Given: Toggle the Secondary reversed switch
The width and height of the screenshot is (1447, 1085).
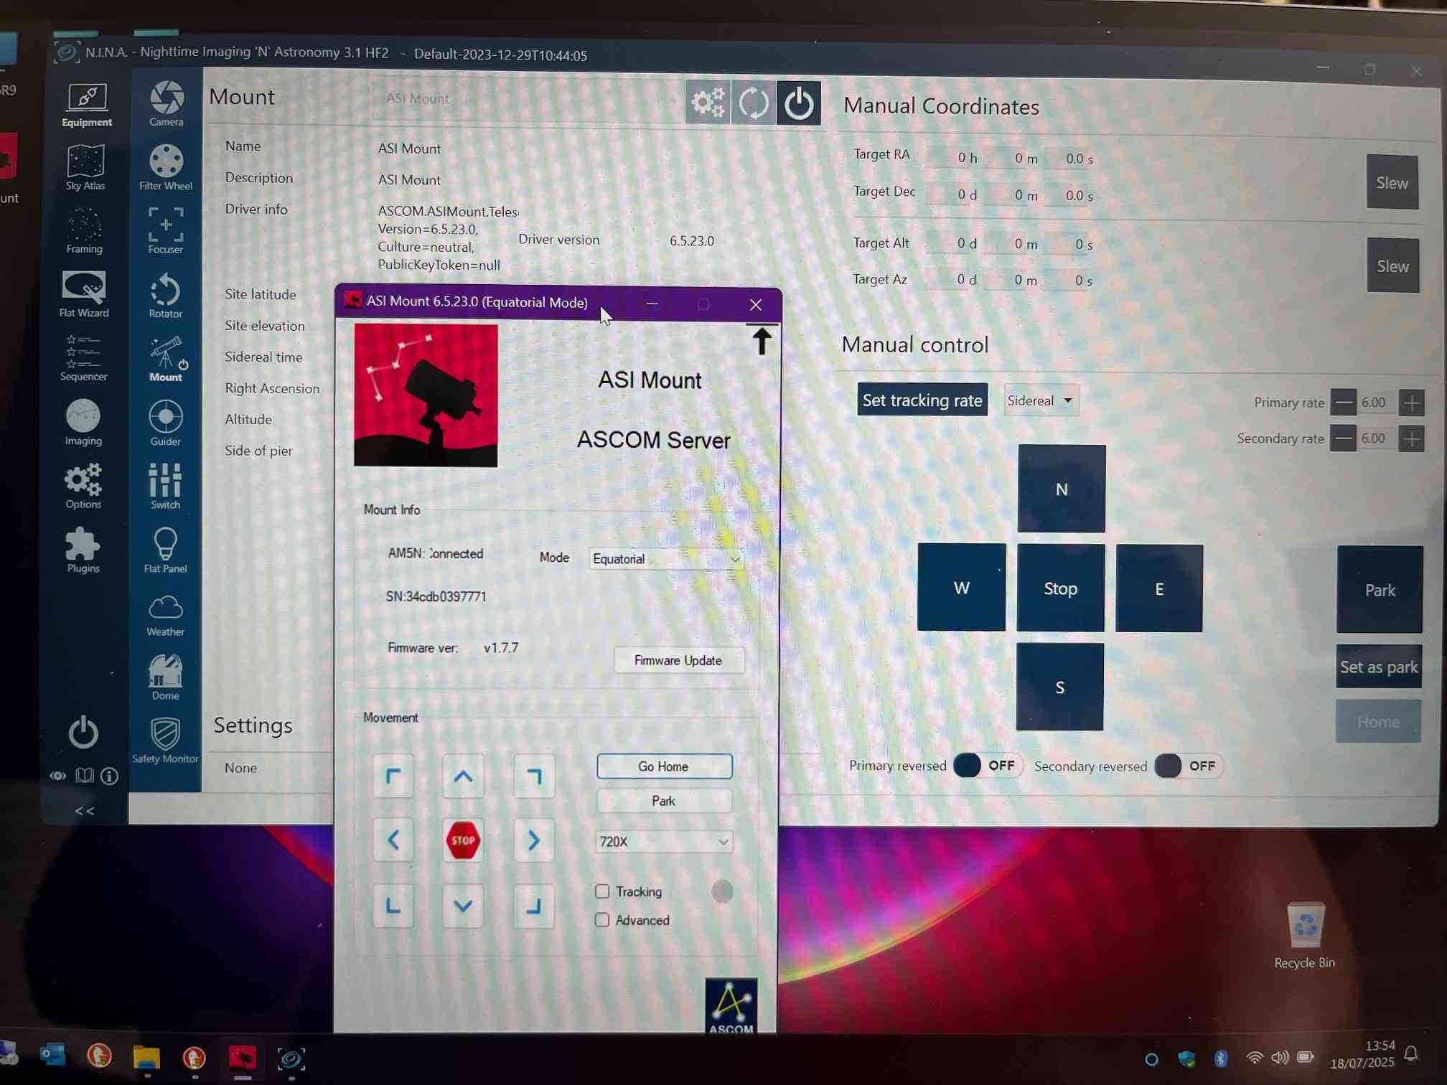Looking at the screenshot, I should tap(1189, 766).
